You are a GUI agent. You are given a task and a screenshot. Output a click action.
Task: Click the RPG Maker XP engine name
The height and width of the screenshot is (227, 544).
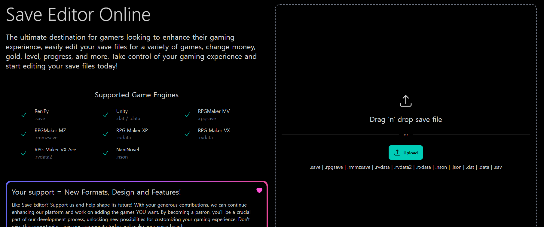click(x=132, y=130)
